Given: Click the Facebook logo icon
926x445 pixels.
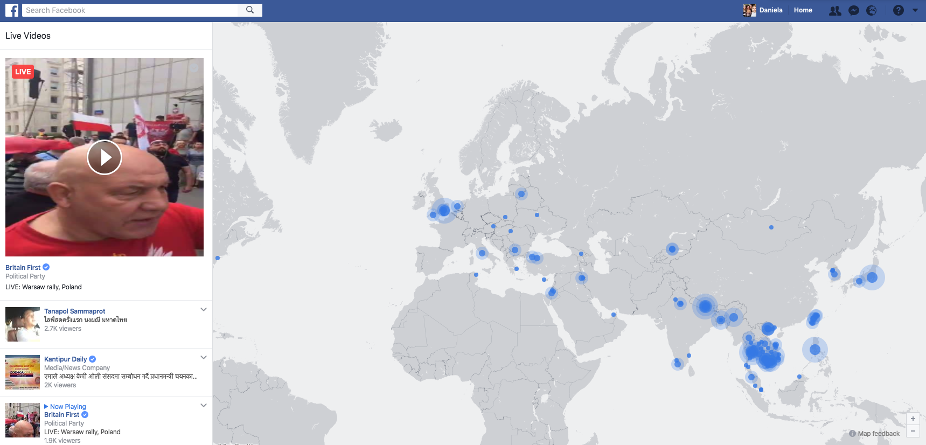Looking at the screenshot, I should [12, 10].
